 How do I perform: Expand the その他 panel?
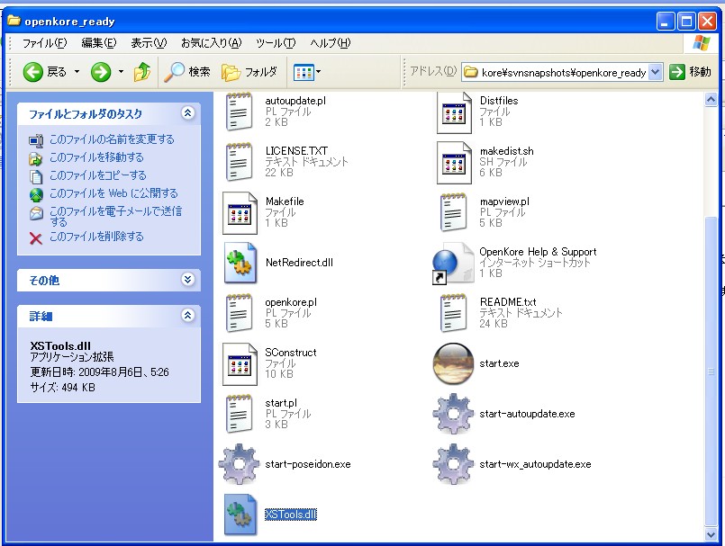(187, 280)
